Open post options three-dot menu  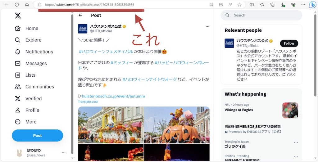tap(207, 27)
